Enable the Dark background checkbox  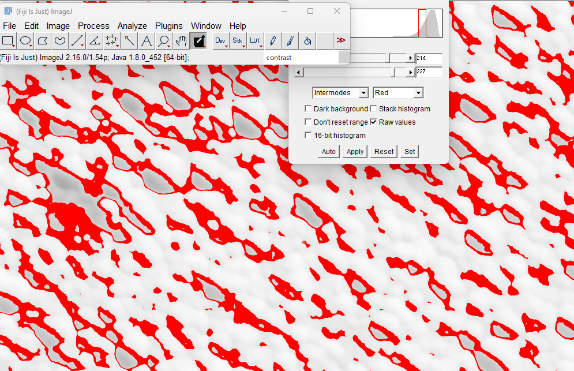click(x=308, y=108)
